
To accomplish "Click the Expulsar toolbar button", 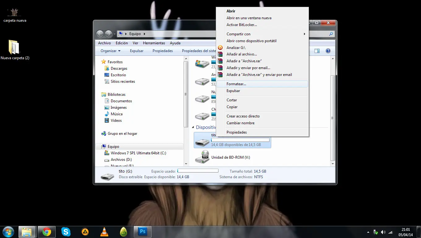I will click(x=137, y=51).
